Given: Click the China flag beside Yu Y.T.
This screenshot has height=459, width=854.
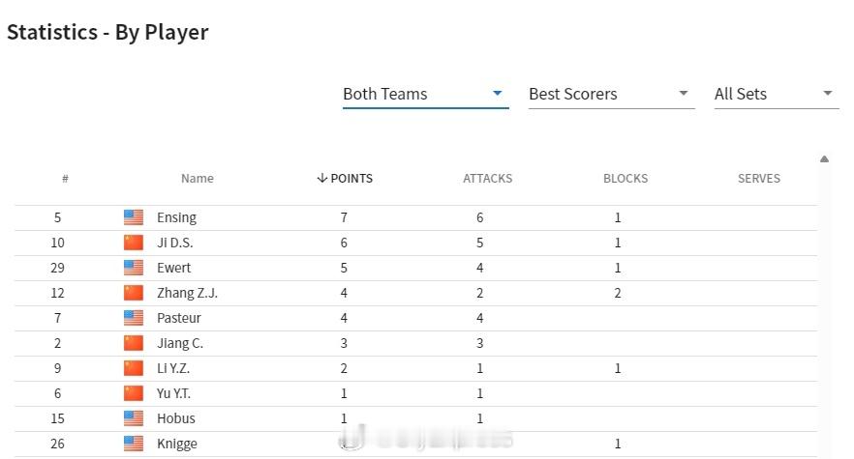Looking at the screenshot, I should [134, 393].
